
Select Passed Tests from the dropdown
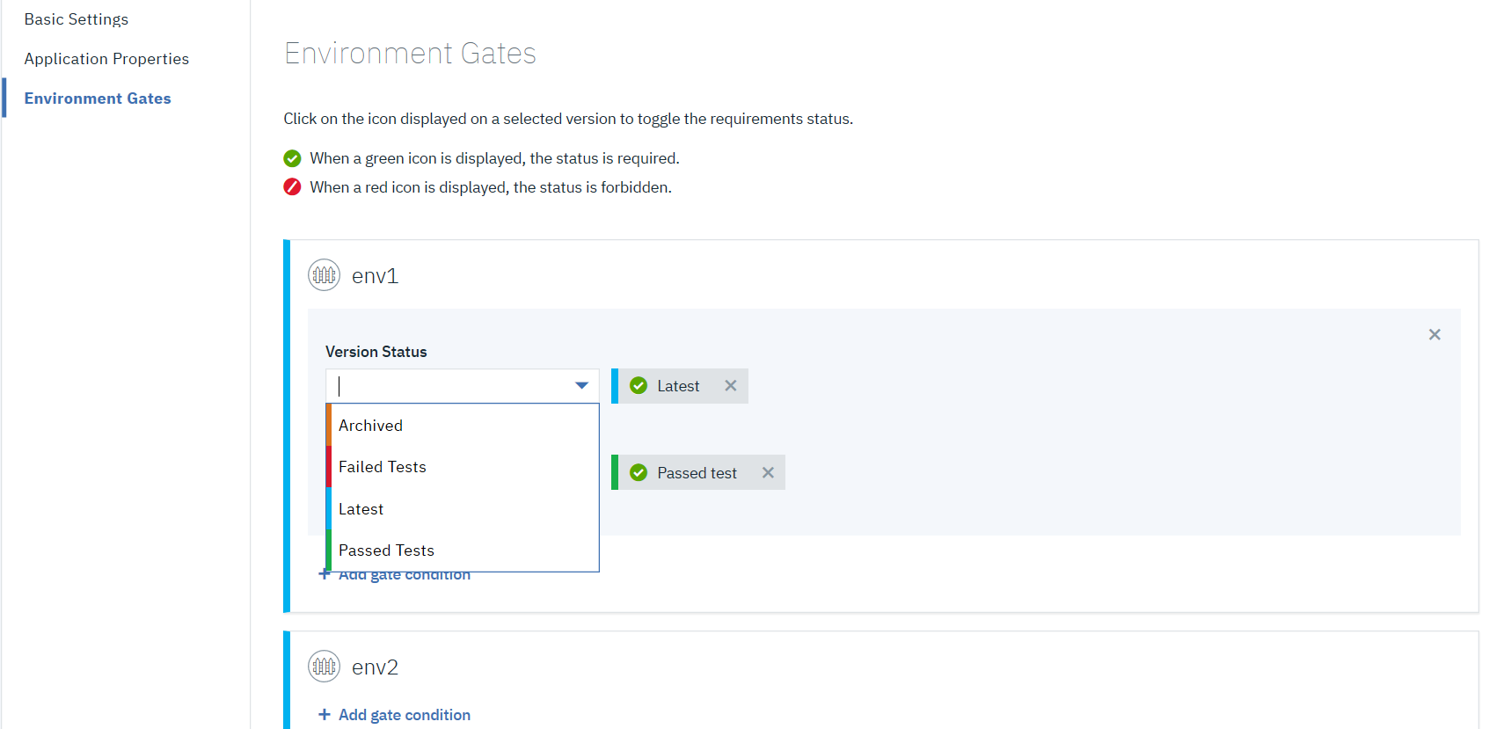387,550
